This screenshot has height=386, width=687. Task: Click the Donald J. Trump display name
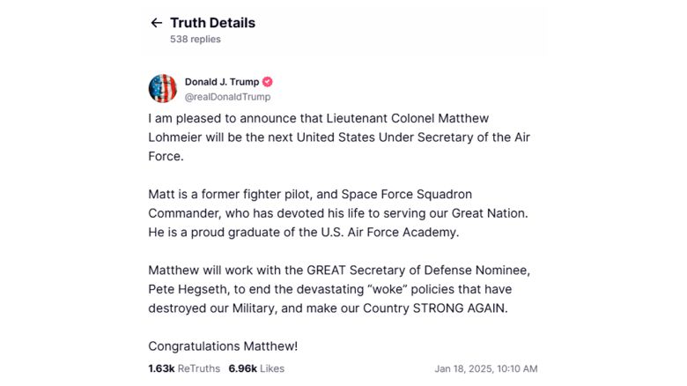222,82
